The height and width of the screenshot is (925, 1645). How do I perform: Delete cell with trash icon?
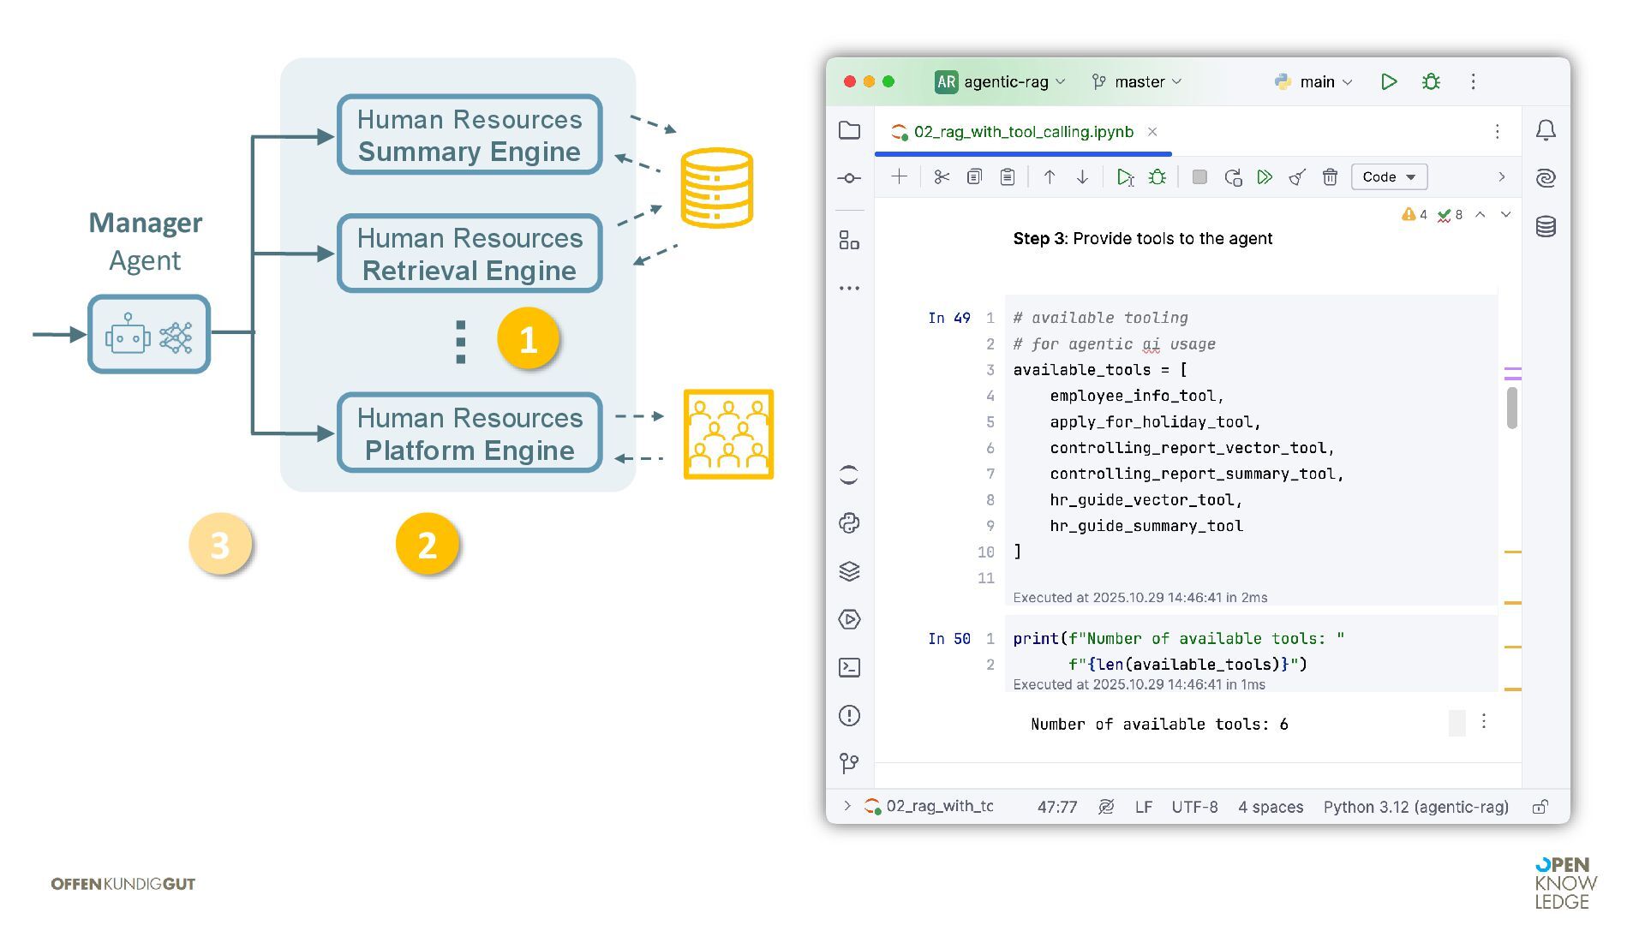pos(1330,177)
